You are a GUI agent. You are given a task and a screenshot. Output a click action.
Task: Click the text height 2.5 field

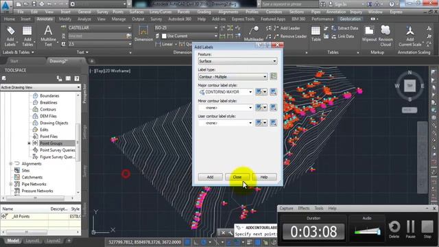(x=99, y=44)
